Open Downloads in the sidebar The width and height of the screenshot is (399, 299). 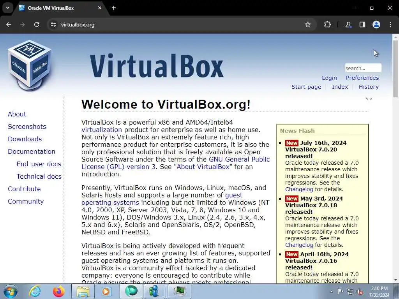(25, 139)
